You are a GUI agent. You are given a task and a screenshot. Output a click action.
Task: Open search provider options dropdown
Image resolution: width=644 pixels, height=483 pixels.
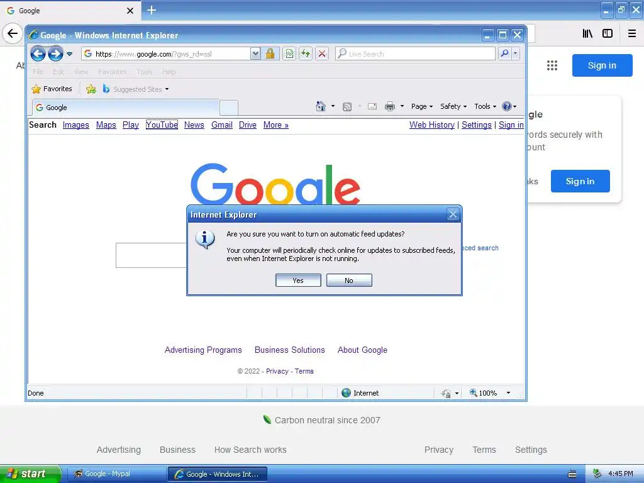pyautogui.click(x=516, y=53)
